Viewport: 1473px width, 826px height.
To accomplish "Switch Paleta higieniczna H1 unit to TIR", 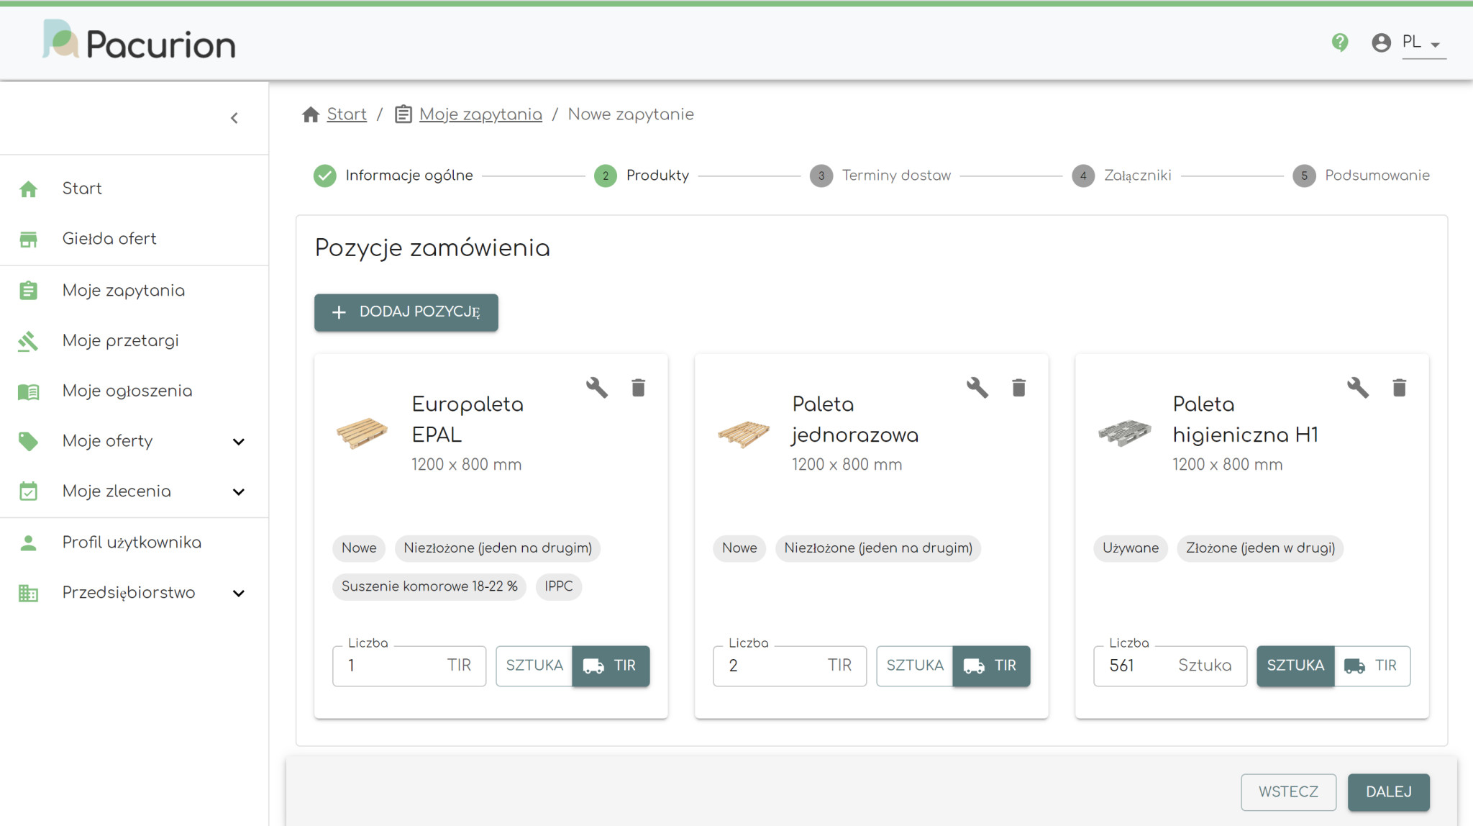I will pos(1372,666).
